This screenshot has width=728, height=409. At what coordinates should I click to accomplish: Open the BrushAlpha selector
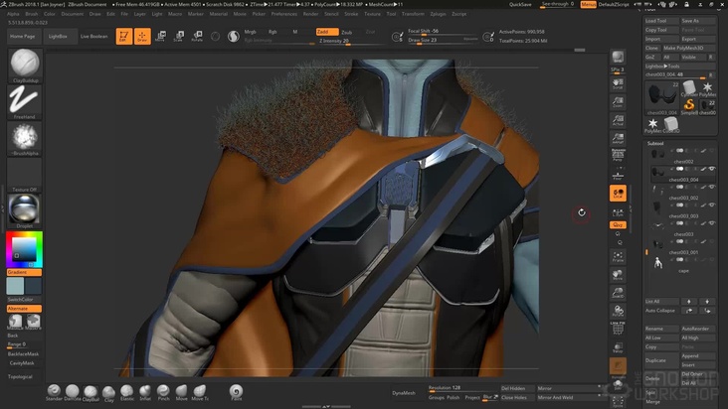(25, 139)
